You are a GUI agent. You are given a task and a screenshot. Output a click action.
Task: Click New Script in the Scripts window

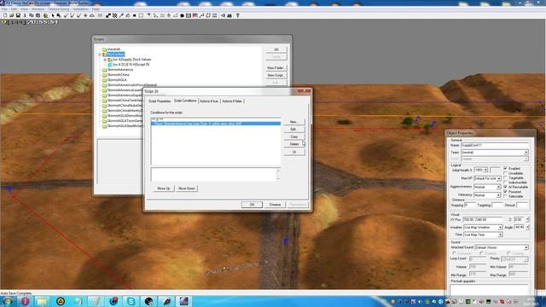(276, 75)
